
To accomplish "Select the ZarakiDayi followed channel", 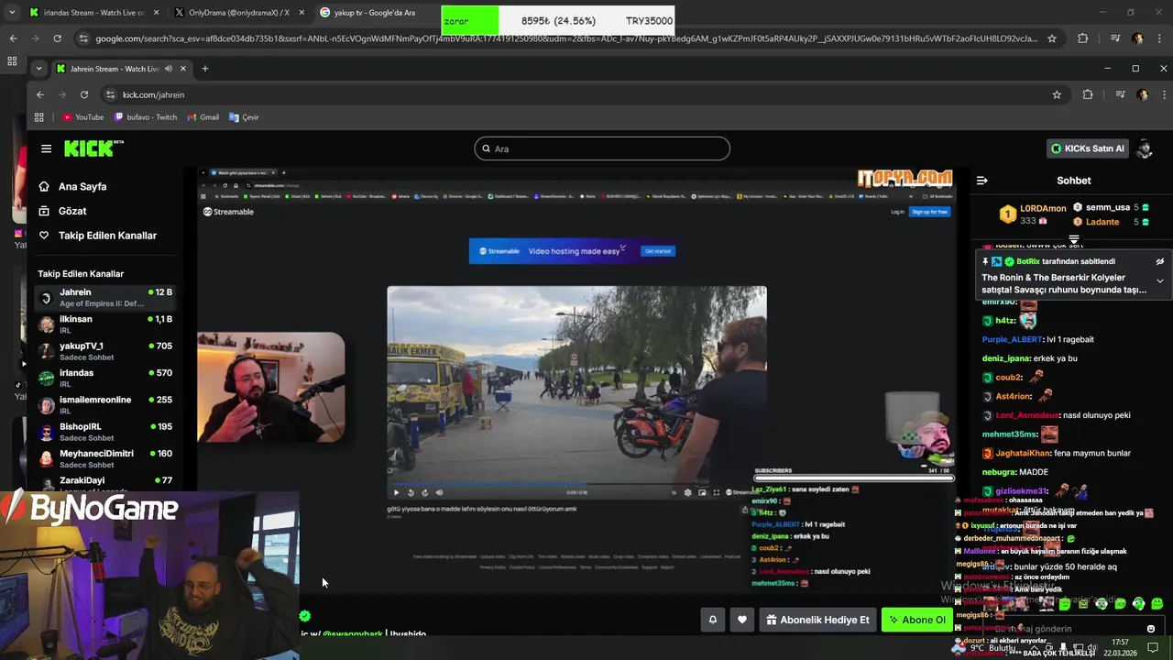I will pyautogui.click(x=105, y=483).
